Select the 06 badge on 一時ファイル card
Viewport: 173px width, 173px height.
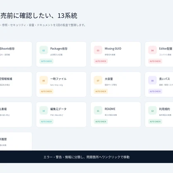pos(43,80)
